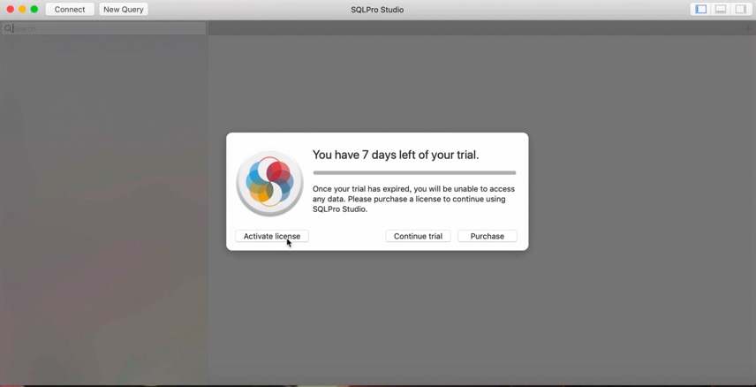756x387 pixels.
Task: Click the Purchase button
Action: tap(487, 236)
